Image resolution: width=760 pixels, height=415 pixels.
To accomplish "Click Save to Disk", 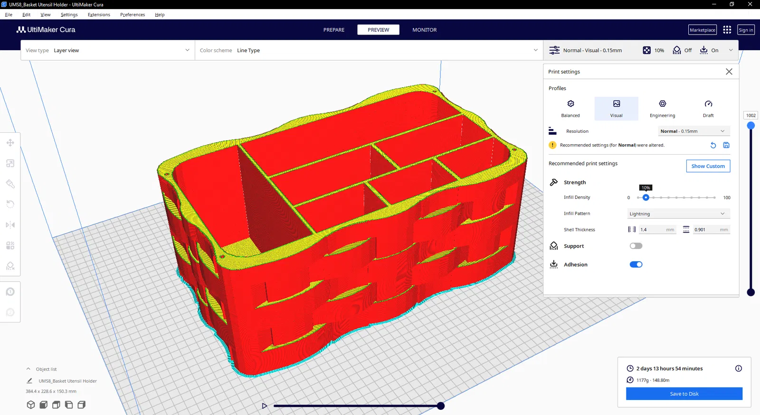I will 684,394.
